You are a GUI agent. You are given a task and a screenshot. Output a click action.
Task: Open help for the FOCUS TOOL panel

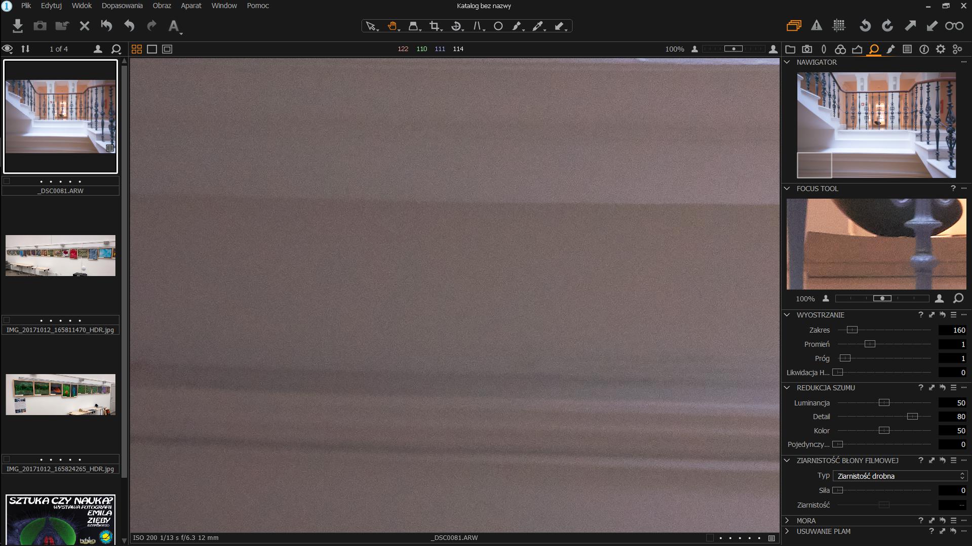point(953,189)
